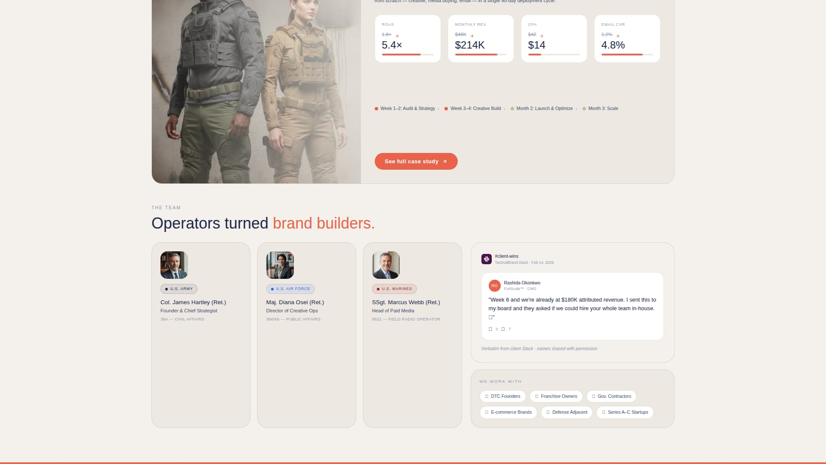Click the CPA $14 metric card
The image size is (826, 464).
pyautogui.click(x=554, y=39)
